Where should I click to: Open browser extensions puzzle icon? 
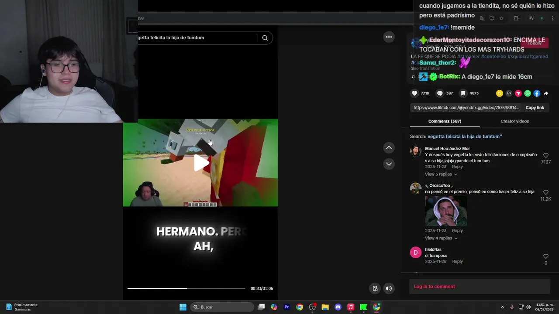click(x=516, y=18)
